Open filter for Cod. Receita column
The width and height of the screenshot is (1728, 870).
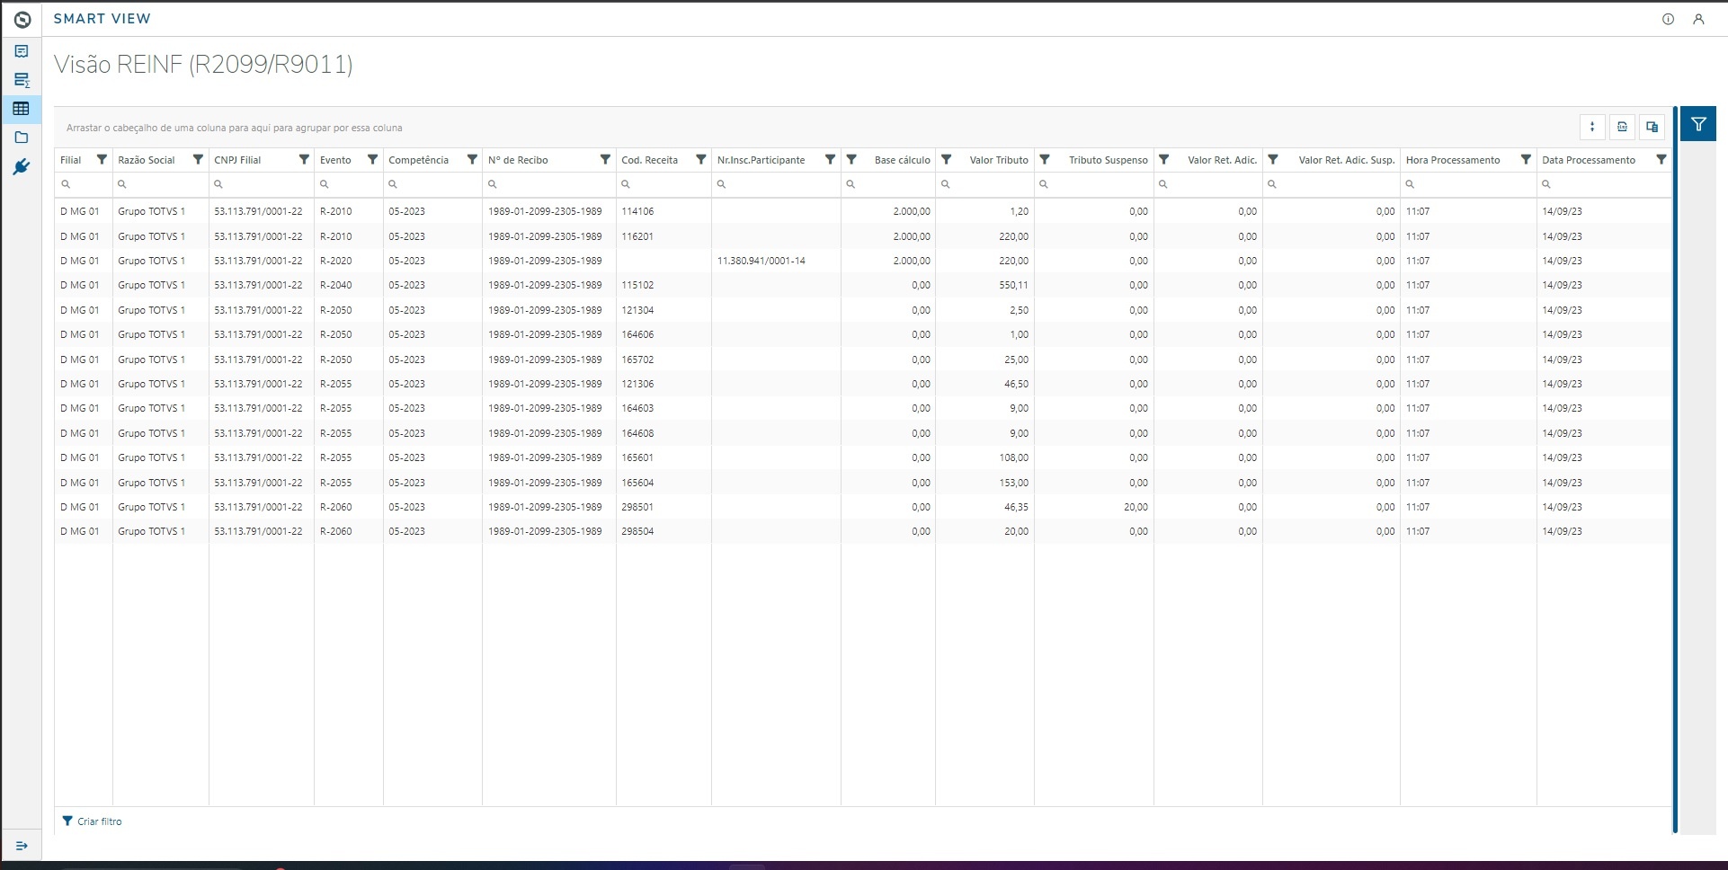pyautogui.click(x=701, y=159)
